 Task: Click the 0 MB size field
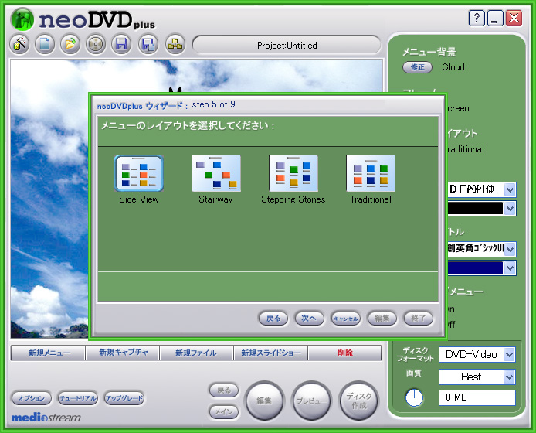pyautogui.click(x=477, y=397)
